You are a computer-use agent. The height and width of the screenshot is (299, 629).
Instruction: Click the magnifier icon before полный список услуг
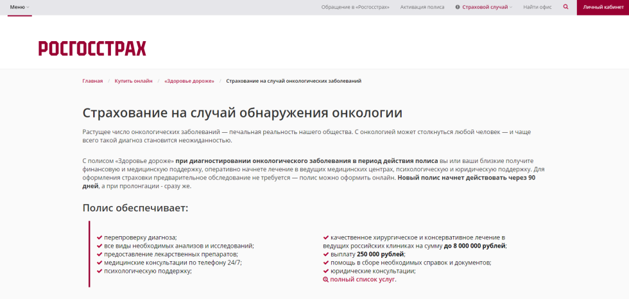[x=325, y=280]
